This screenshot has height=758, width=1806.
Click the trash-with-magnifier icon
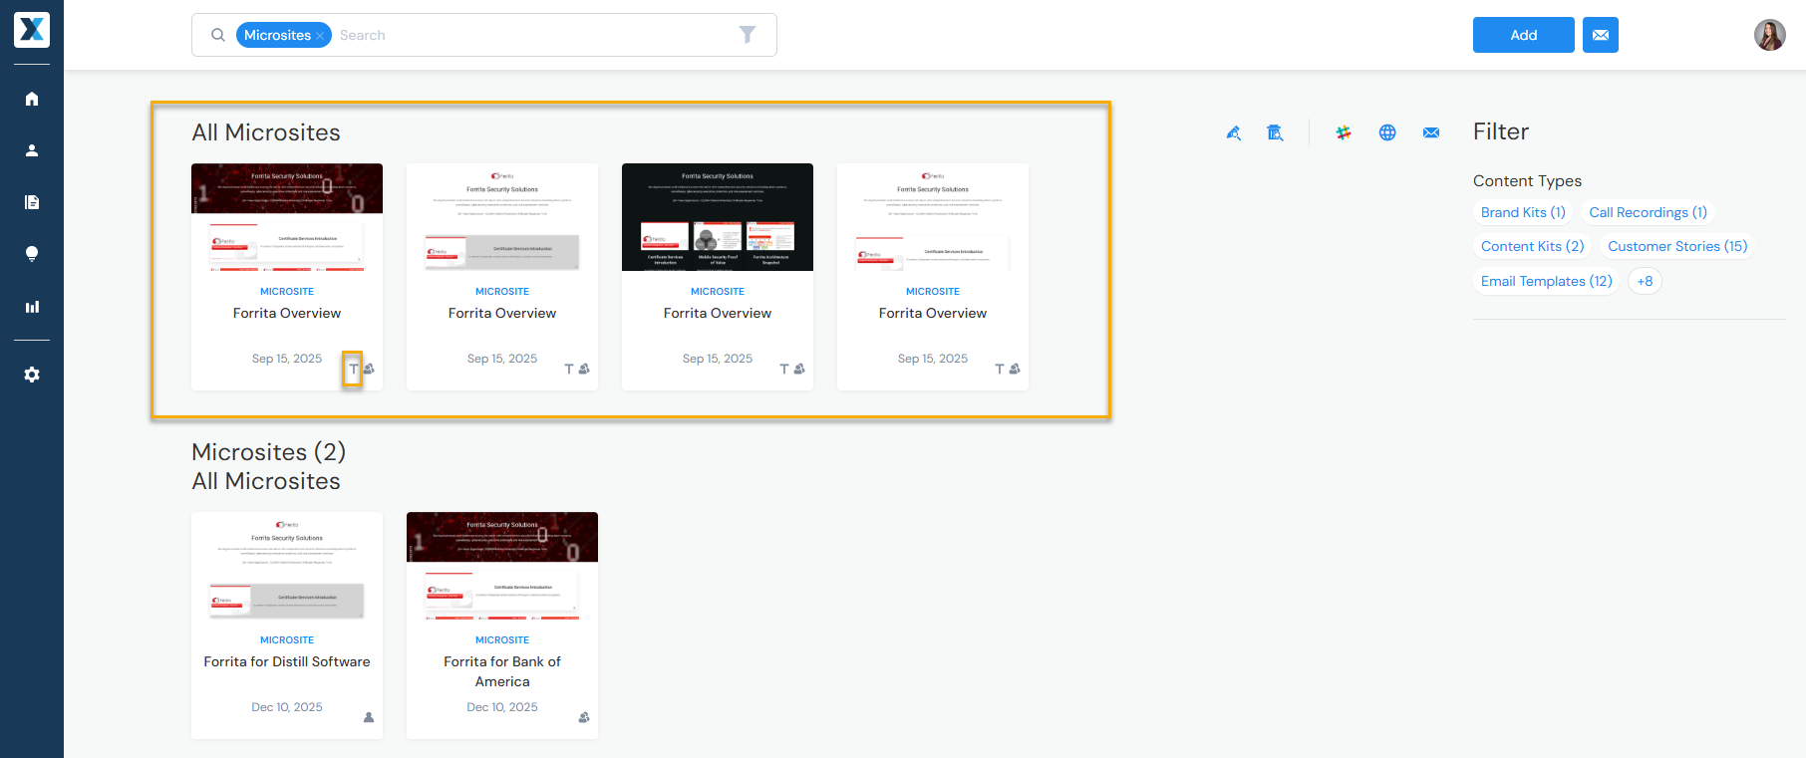[1275, 132]
